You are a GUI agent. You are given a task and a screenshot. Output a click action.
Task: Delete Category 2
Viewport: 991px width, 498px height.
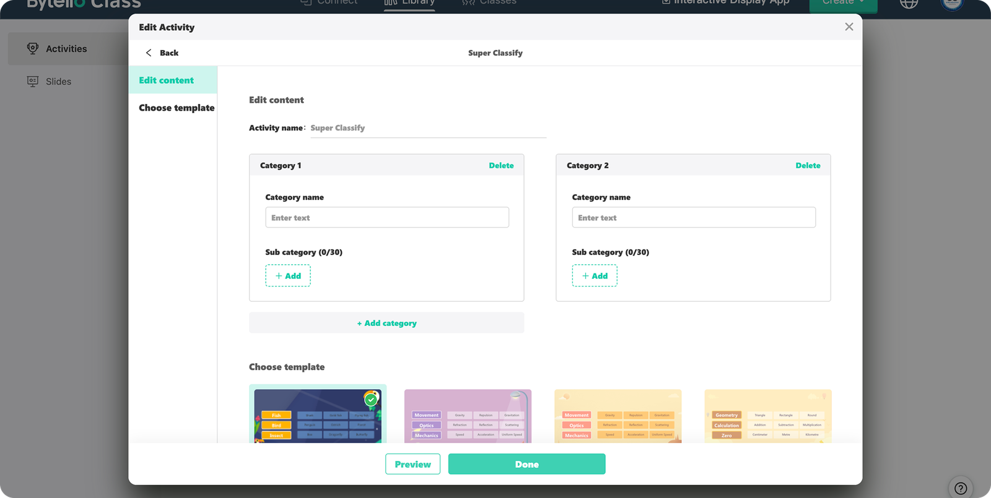[x=808, y=166]
